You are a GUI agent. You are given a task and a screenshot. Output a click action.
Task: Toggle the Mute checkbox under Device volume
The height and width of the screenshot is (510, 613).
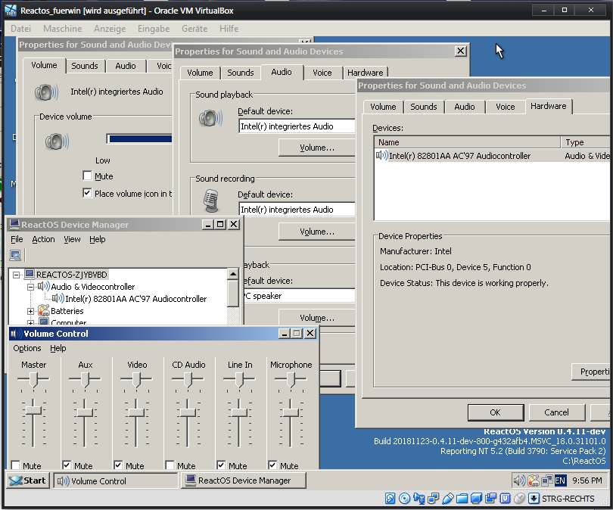(x=87, y=176)
